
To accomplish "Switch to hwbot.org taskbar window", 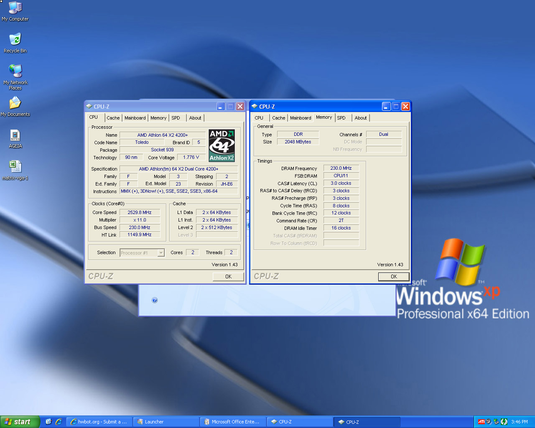I will [99, 422].
